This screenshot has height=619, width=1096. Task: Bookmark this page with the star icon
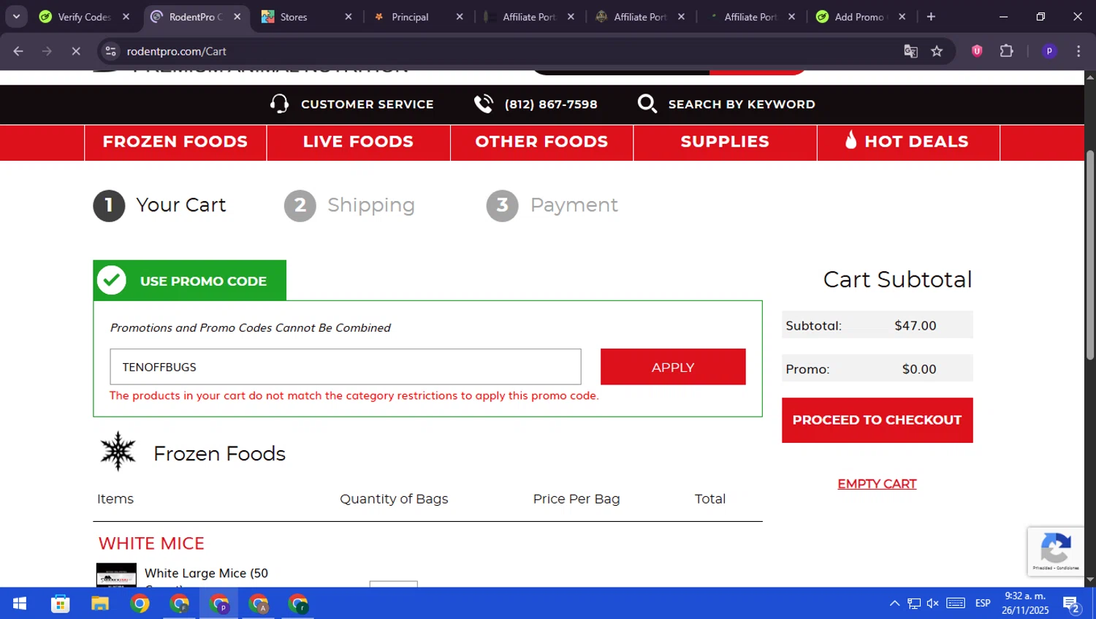937,51
